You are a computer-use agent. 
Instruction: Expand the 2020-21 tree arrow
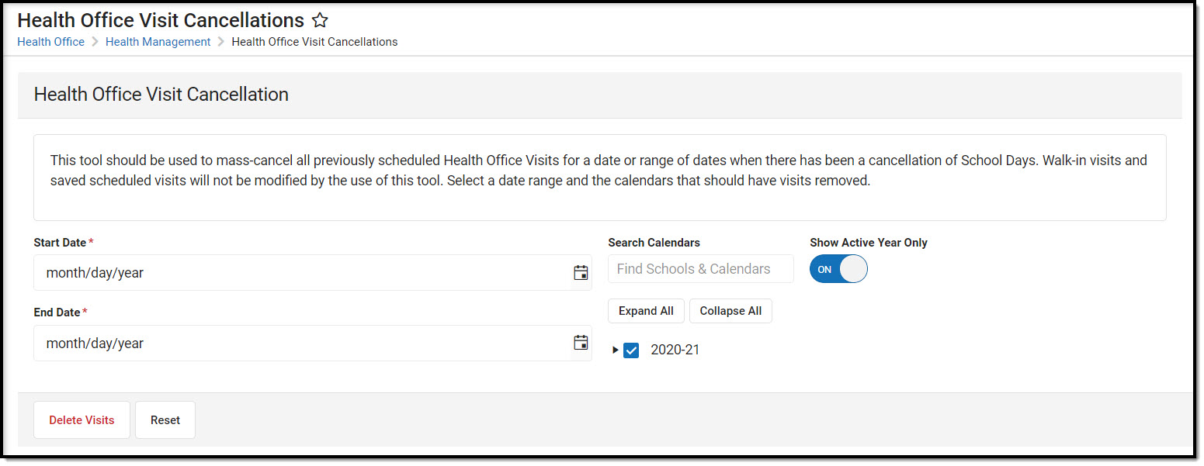point(615,350)
